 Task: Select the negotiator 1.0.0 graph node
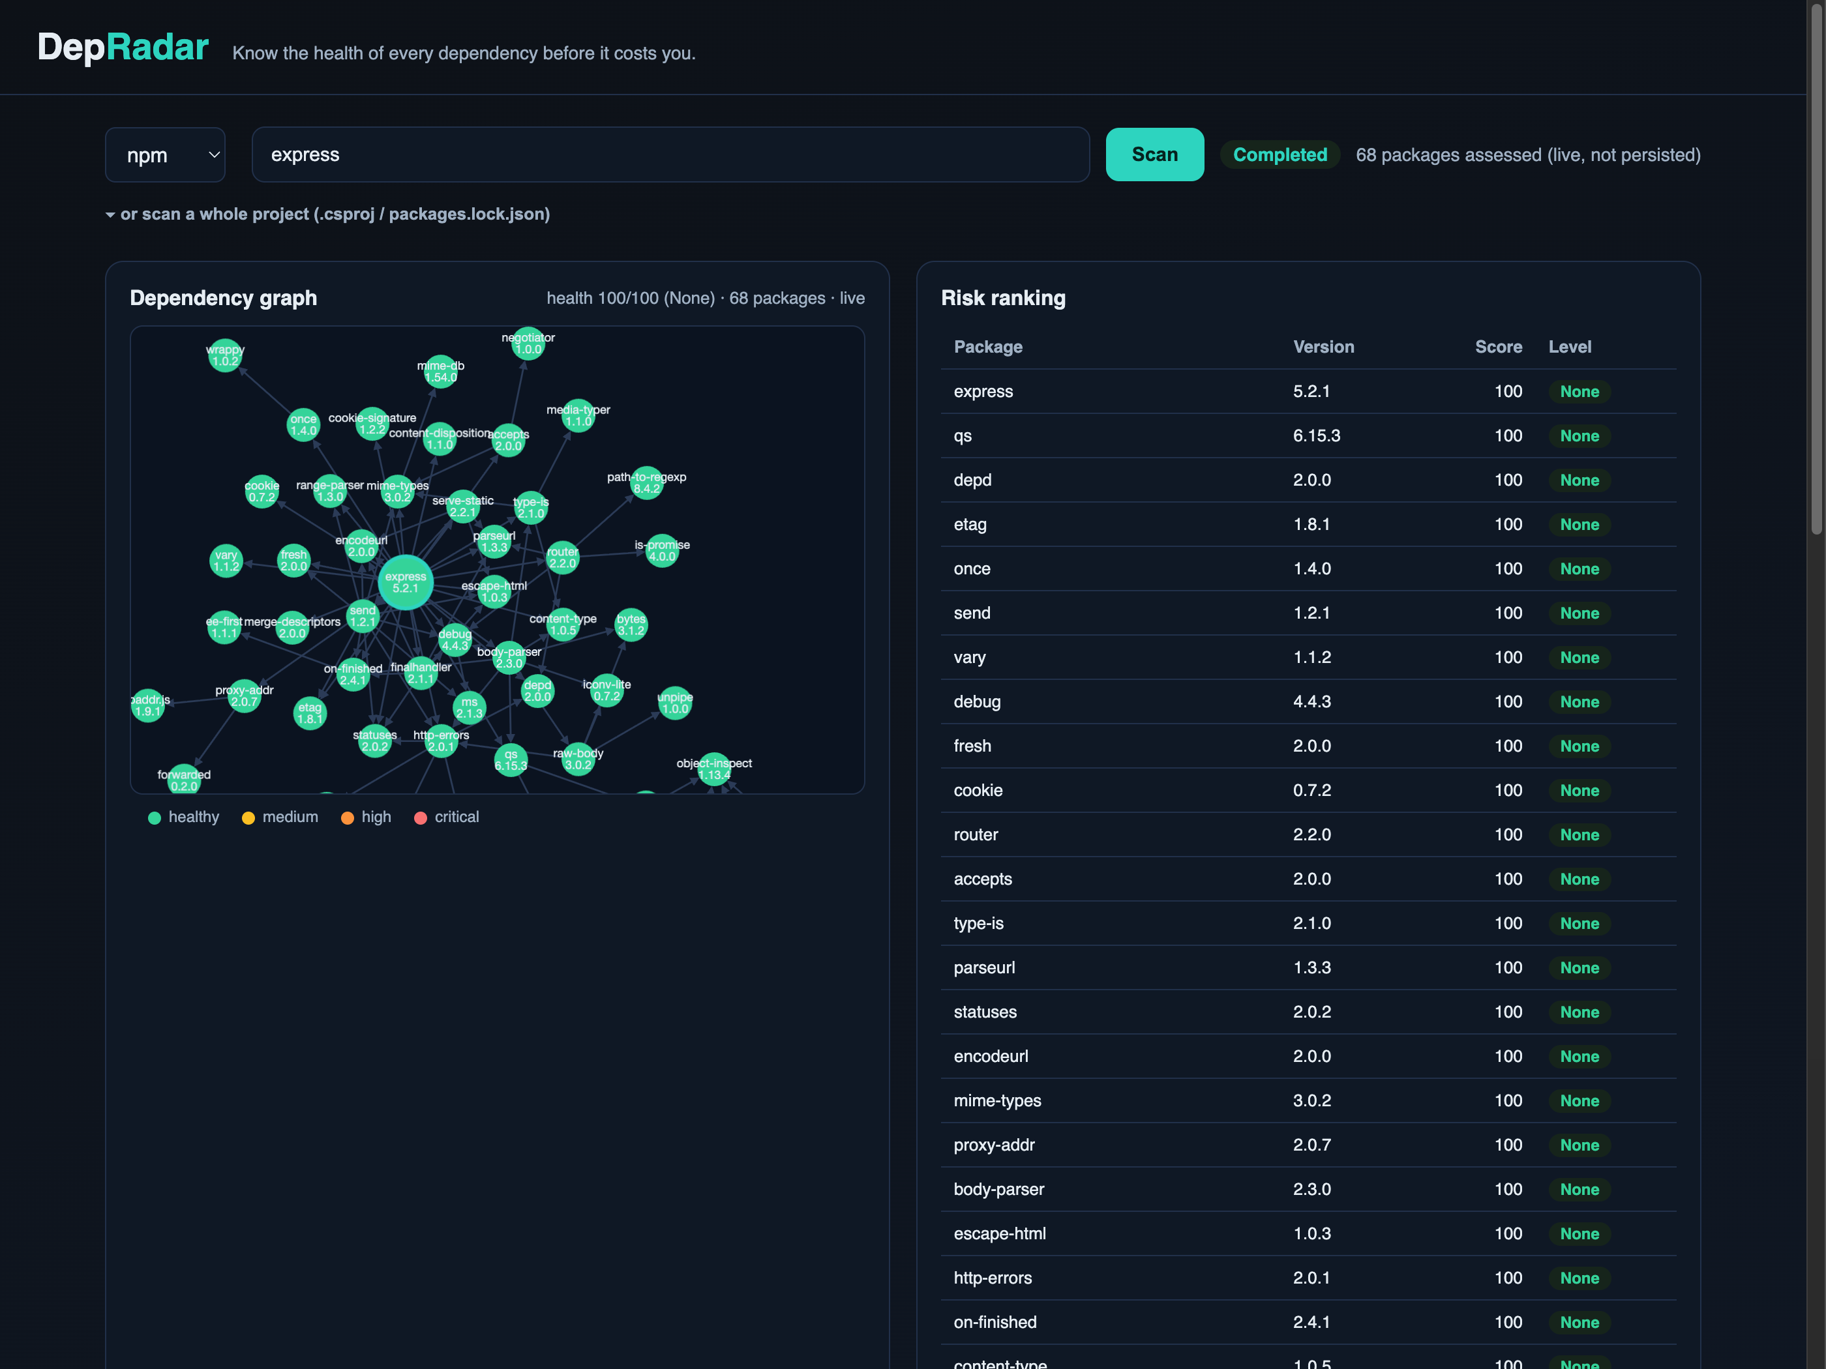(x=528, y=344)
